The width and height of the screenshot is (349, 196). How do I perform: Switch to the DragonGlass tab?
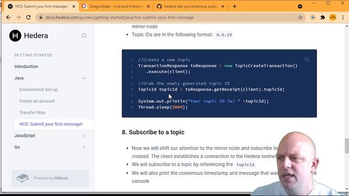[x=116, y=7]
